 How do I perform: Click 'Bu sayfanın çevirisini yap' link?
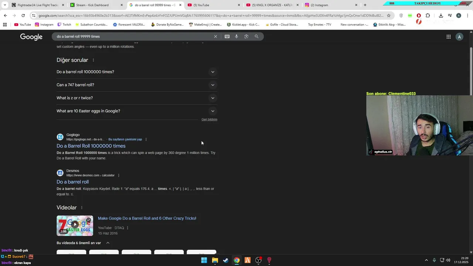(x=125, y=139)
